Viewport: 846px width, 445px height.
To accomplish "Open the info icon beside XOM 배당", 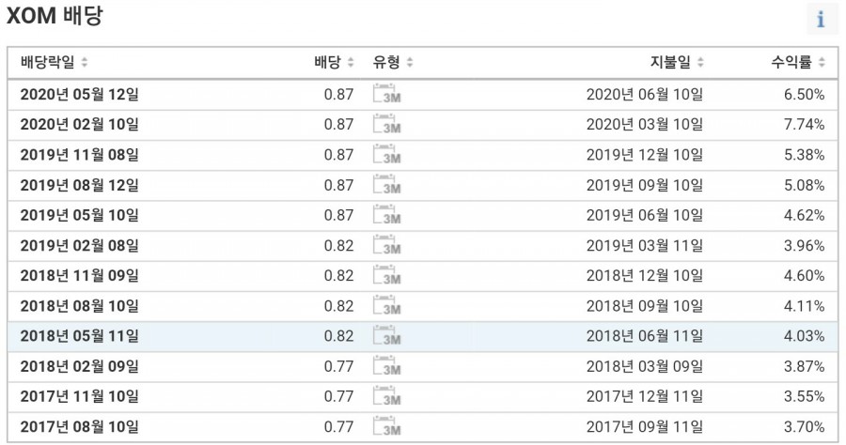I will pos(822,20).
